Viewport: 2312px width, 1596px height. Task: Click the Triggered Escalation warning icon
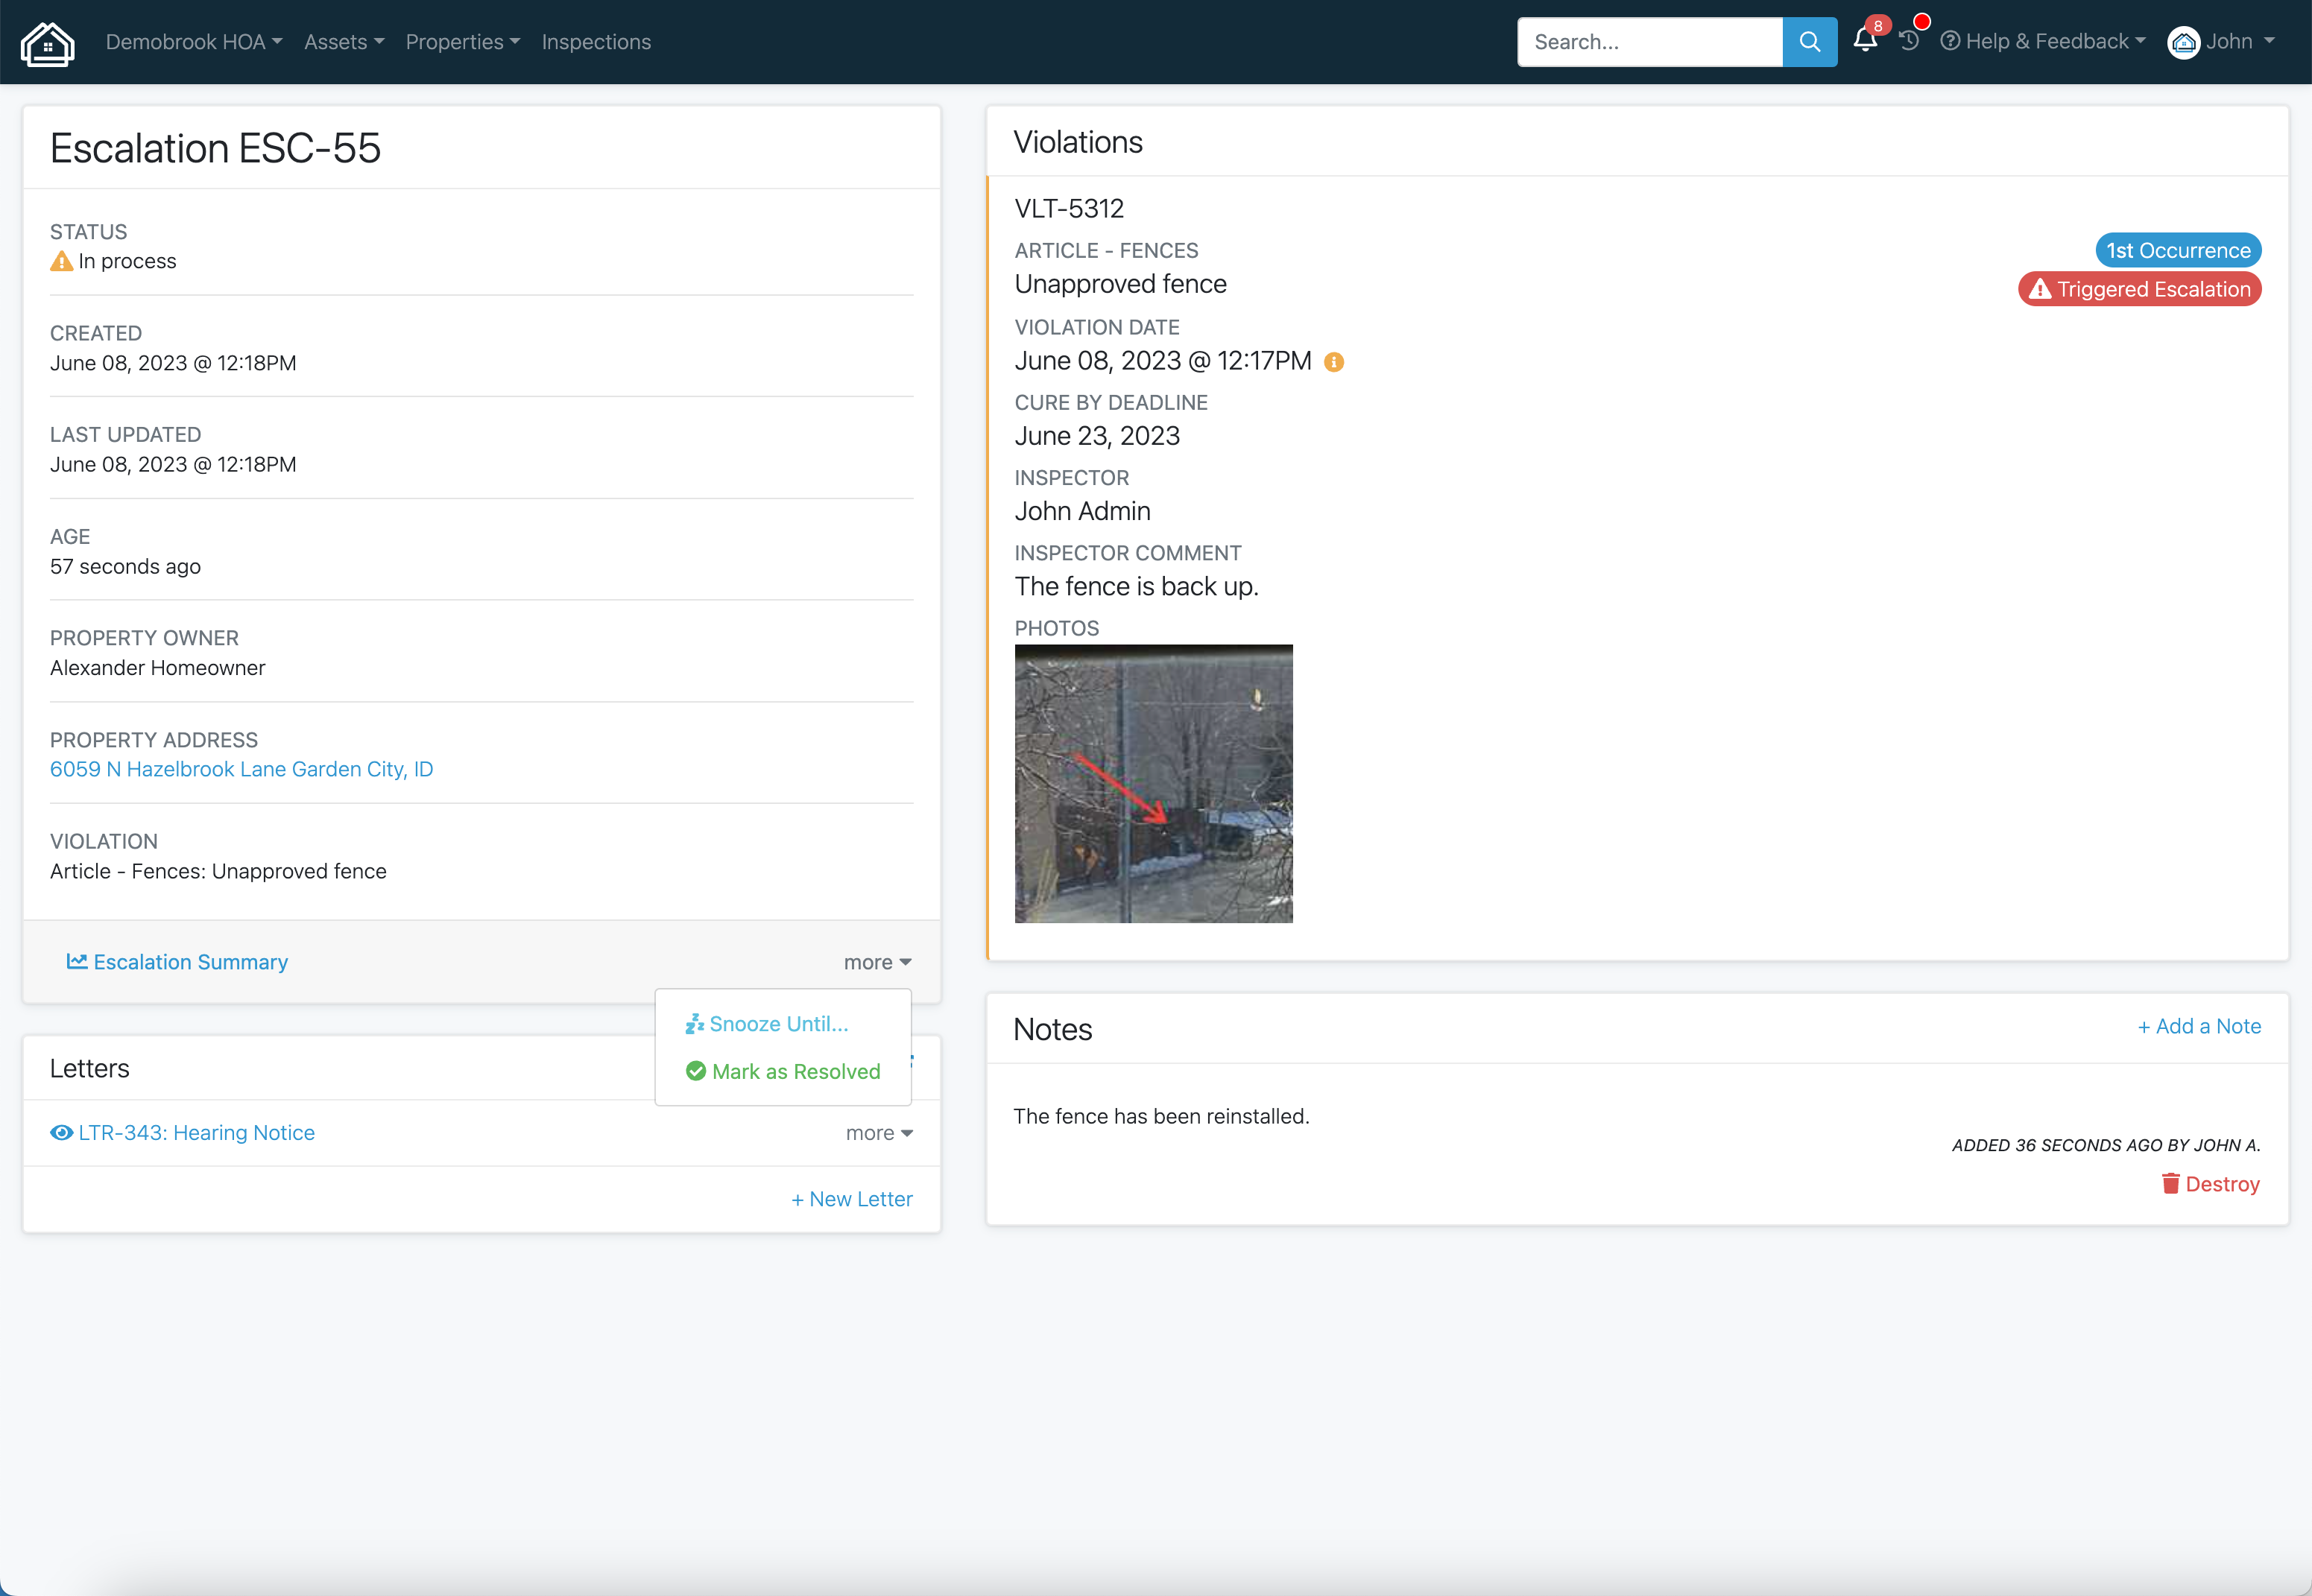click(2040, 289)
